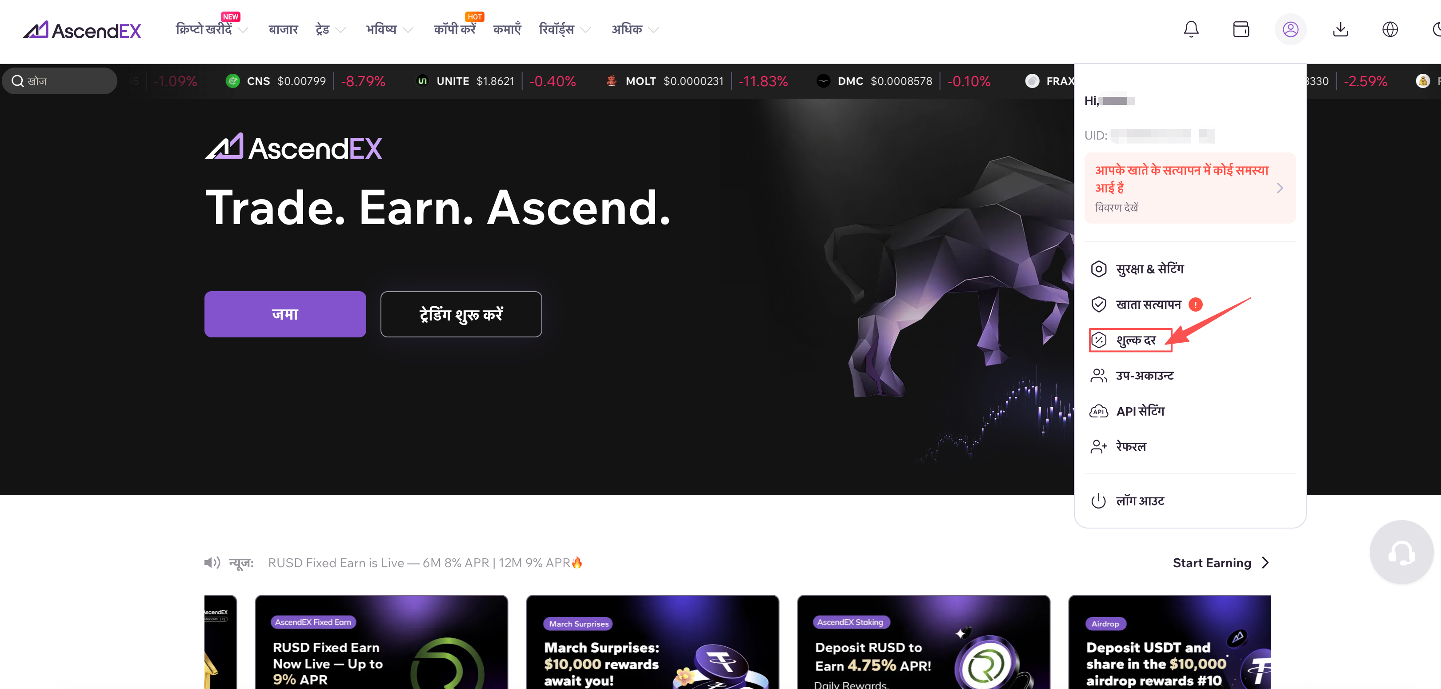Select the शुल्क दर fee rate item
The width and height of the screenshot is (1441, 689).
[x=1130, y=340]
